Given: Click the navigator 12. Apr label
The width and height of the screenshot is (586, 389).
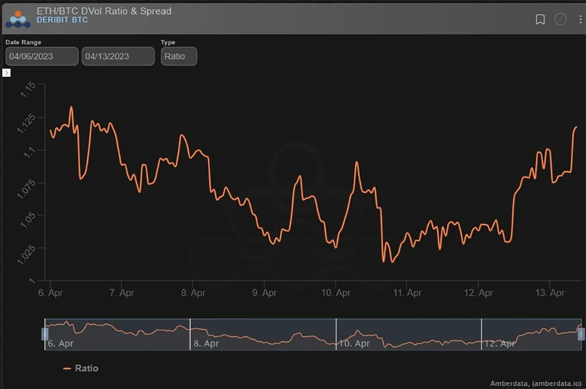Looking at the screenshot, I should 500,343.
